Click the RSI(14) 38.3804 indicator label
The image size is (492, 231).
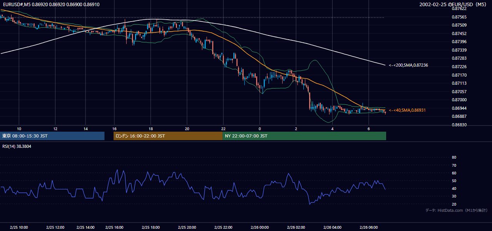[17, 146]
